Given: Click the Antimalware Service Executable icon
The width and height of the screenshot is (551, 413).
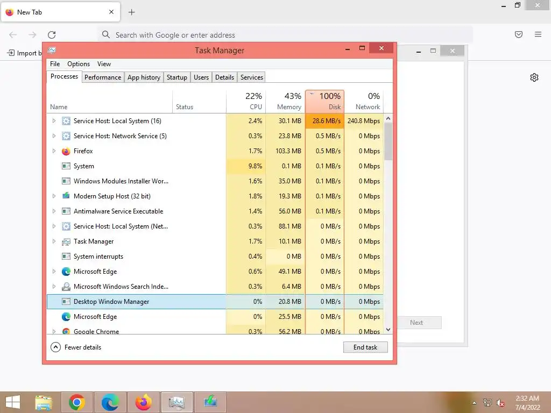Looking at the screenshot, I should click(x=66, y=211).
